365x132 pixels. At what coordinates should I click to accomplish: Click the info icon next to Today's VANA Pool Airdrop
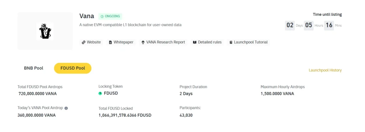tap(66, 108)
